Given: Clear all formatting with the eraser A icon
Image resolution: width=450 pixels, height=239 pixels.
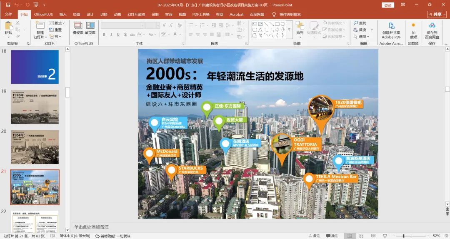Looking at the screenshot, I should [180, 25].
